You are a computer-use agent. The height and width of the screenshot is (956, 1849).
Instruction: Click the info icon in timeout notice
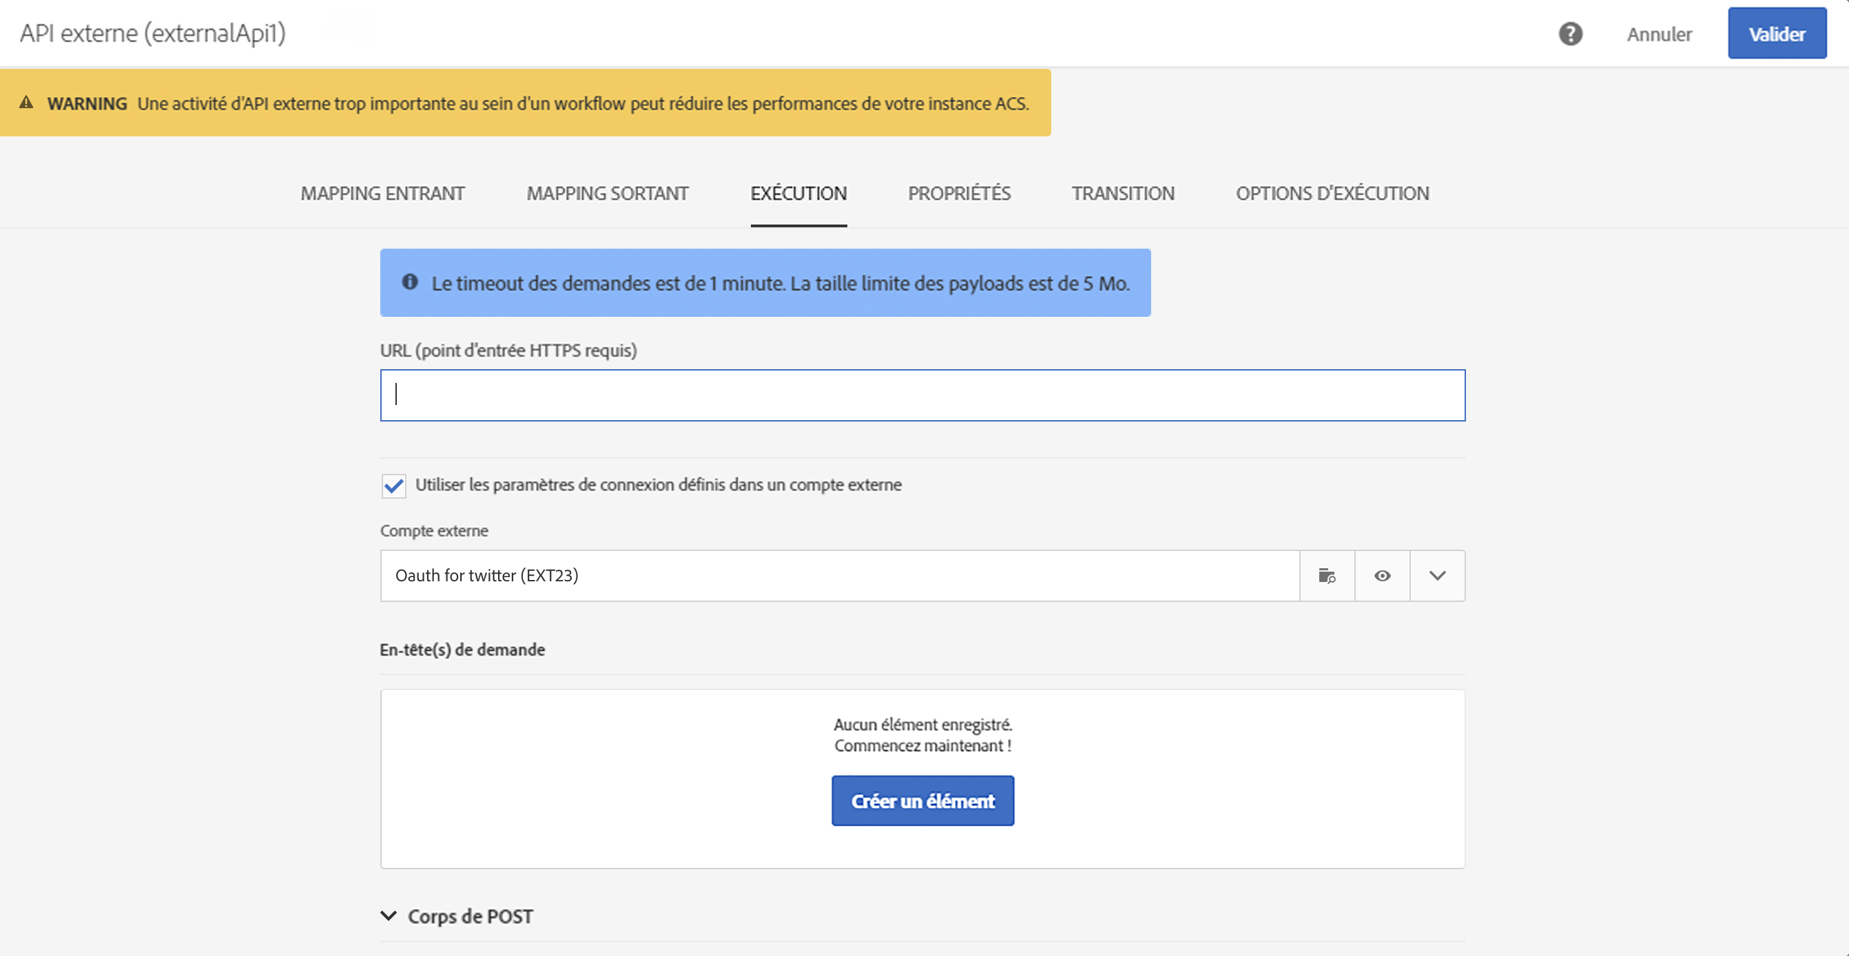point(410,282)
